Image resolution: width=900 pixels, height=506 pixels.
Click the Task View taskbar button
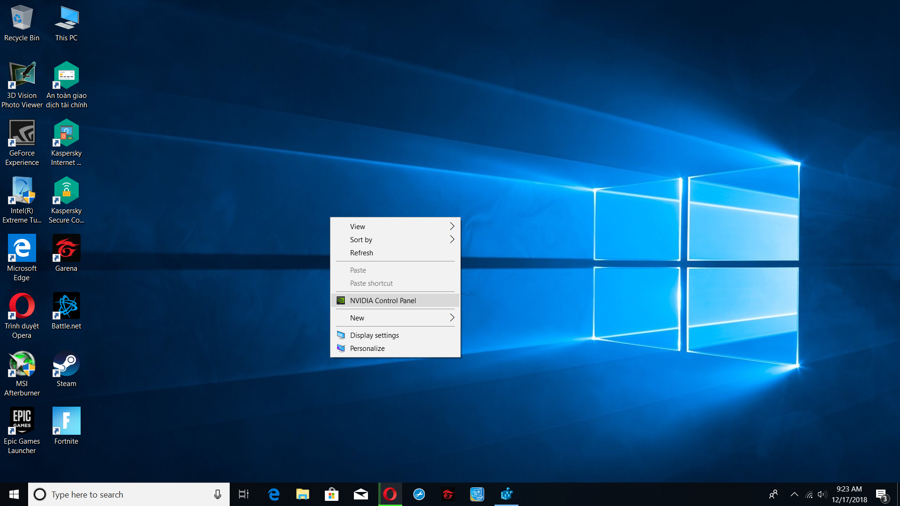(x=244, y=494)
